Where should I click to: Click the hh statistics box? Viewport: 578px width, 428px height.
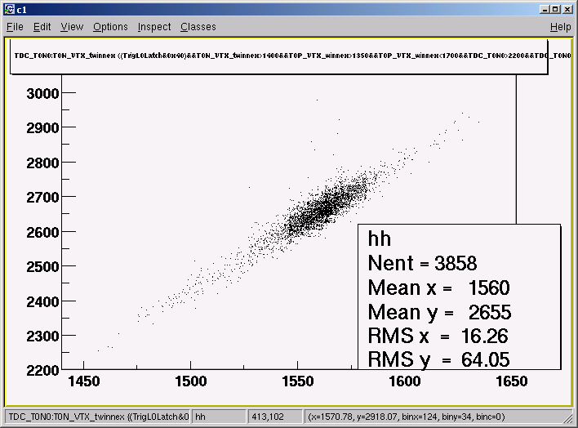460,296
